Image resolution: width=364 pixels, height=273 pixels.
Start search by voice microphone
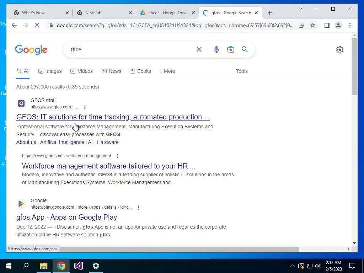pos(216,49)
